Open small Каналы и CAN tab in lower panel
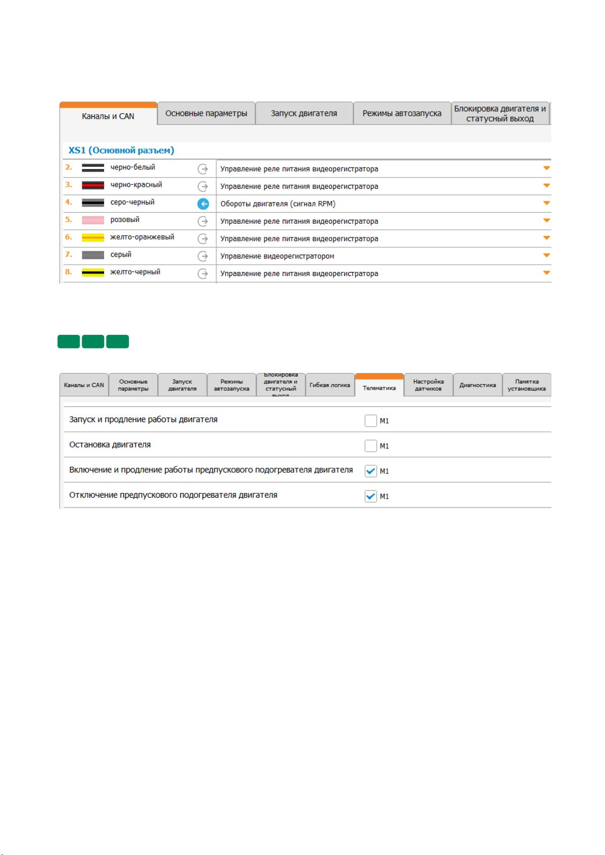The height and width of the screenshot is (855, 605). [x=84, y=385]
